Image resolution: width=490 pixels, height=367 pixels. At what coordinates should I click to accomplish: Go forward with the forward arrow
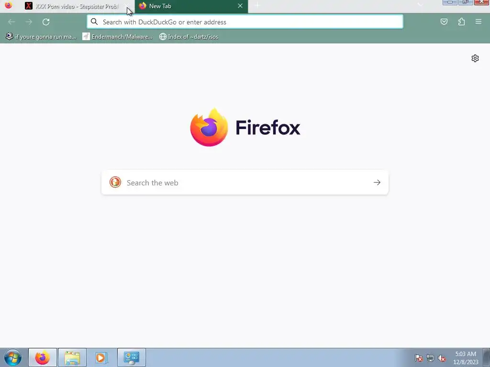tap(29, 22)
